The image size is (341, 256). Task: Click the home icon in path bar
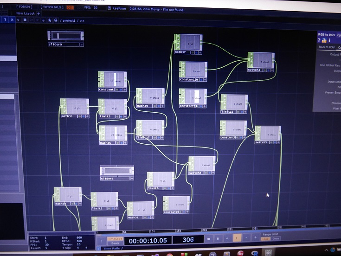pyautogui.click(x=55, y=20)
